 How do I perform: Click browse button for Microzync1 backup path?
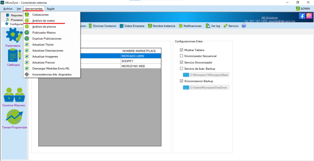[x=186, y=75]
